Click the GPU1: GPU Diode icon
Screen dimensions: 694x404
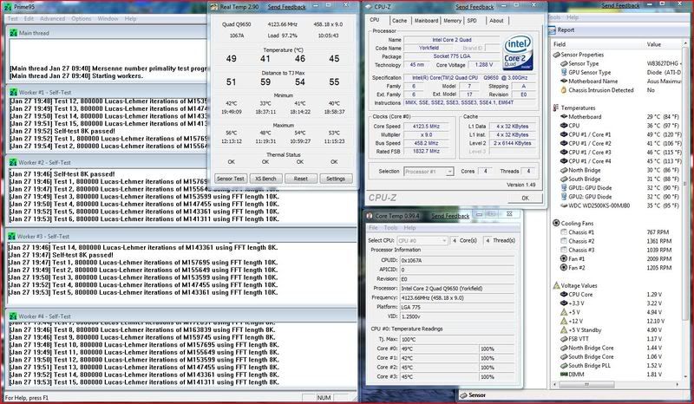pyautogui.click(x=564, y=187)
